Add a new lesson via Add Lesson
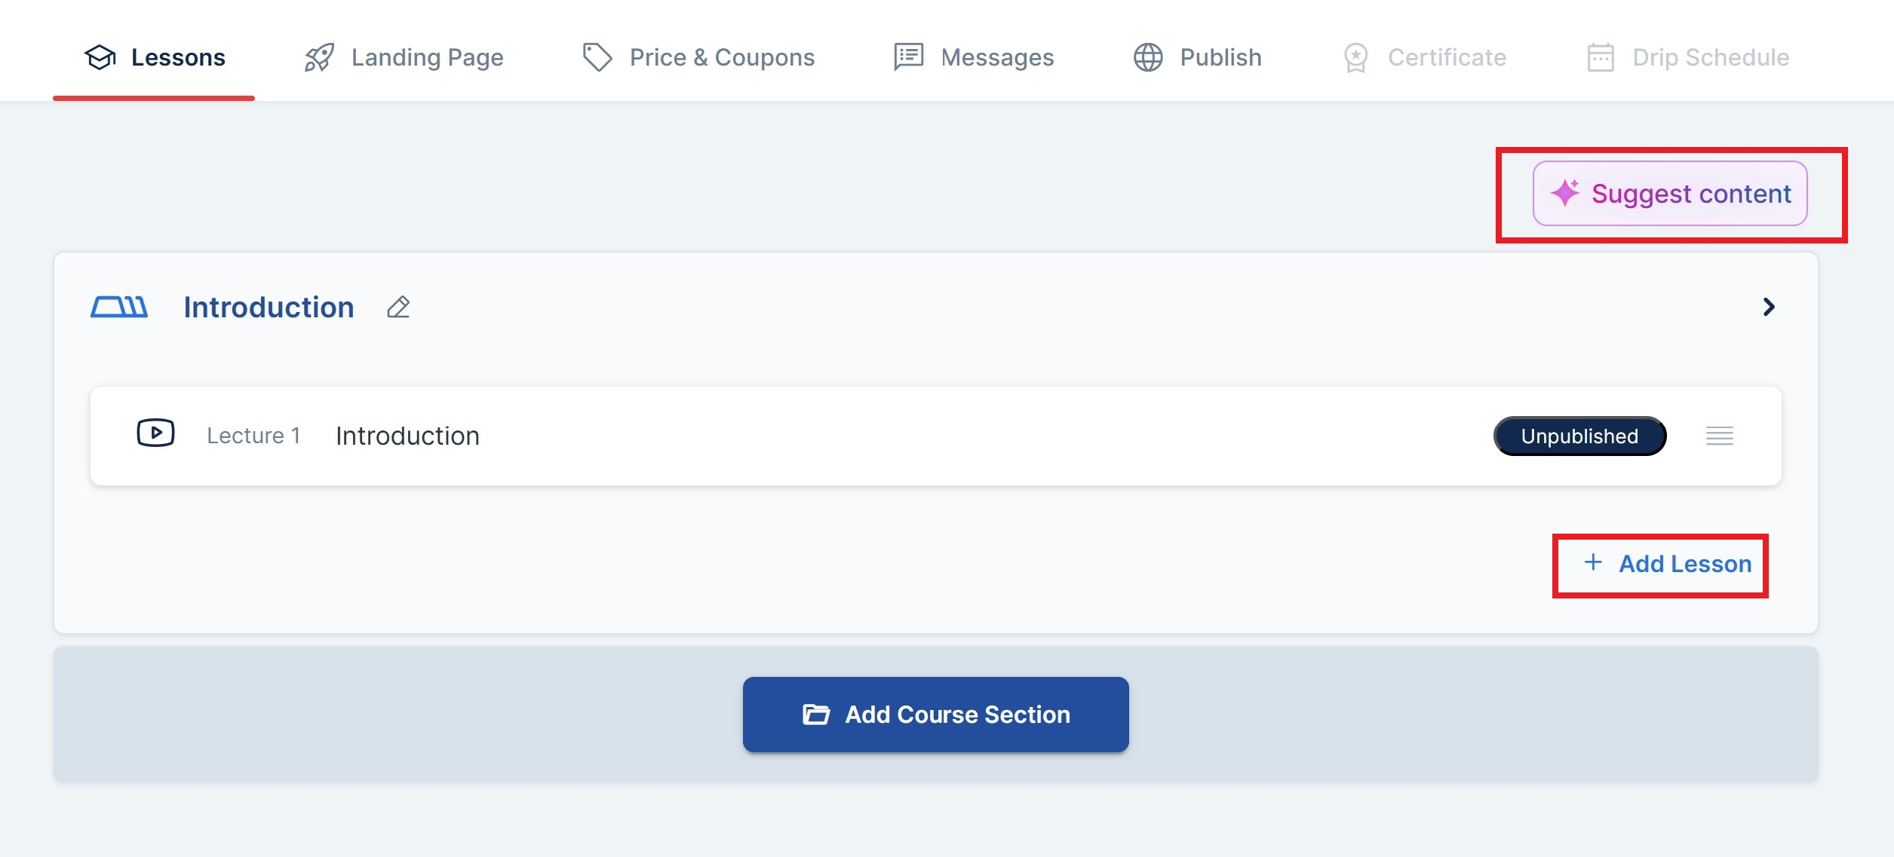Viewport: 1894px width, 857px height. click(1667, 564)
